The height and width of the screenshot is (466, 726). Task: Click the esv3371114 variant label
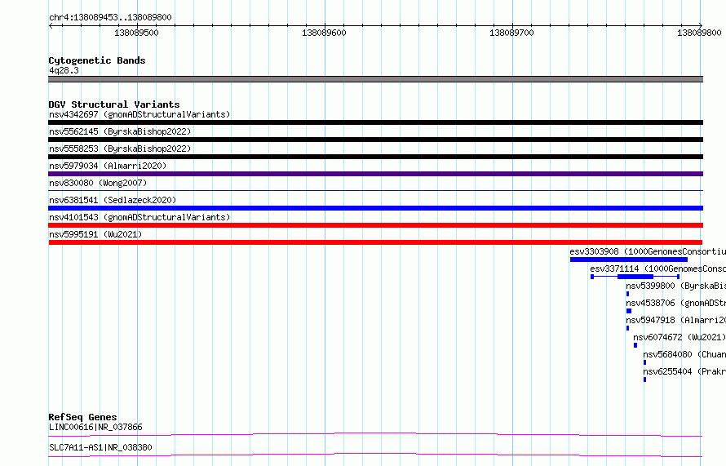pyautogui.click(x=658, y=269)
